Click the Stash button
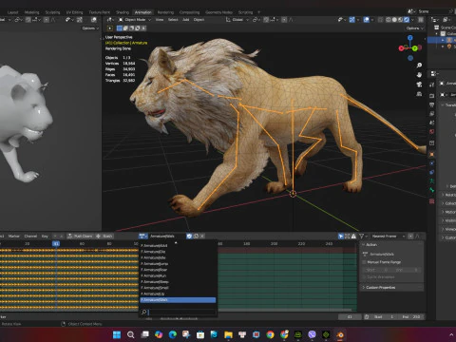This screenshot has width=456, height=342. (104, 237)
